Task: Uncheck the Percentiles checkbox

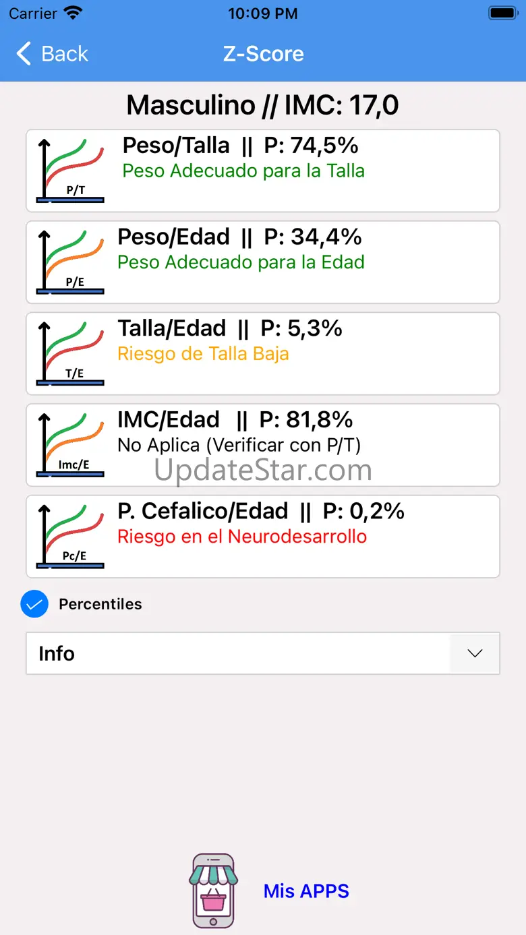Action: coord(34,604)
